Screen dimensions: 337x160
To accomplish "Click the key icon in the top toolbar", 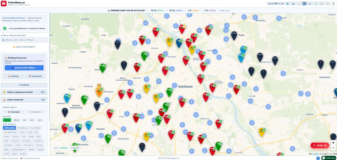I will (x=327, y=4).
